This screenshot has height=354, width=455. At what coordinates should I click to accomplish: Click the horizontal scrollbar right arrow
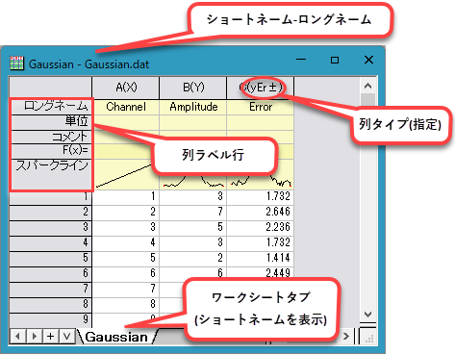pos(346,336)
